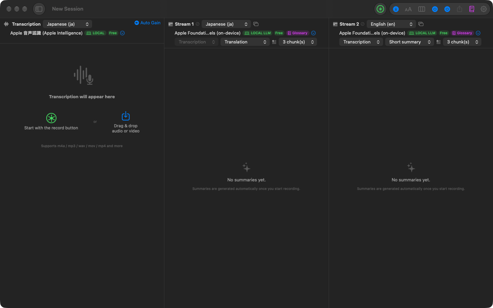Image resolution: width=493 pixels, height=308 pixels.
Task: Click the window stack icon in Stream 2
Action: [421, 24]
